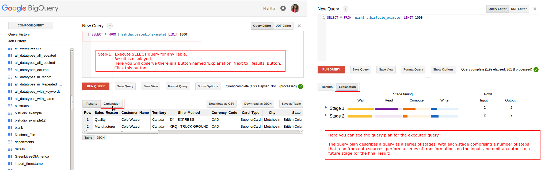The height and width of the screenshot is (172, 541).
Task: Open the Explanation tab in left panel
Action: point(112,104)
